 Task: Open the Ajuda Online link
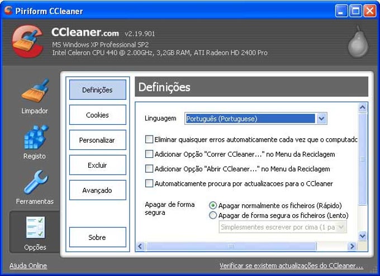click(28, 265)
